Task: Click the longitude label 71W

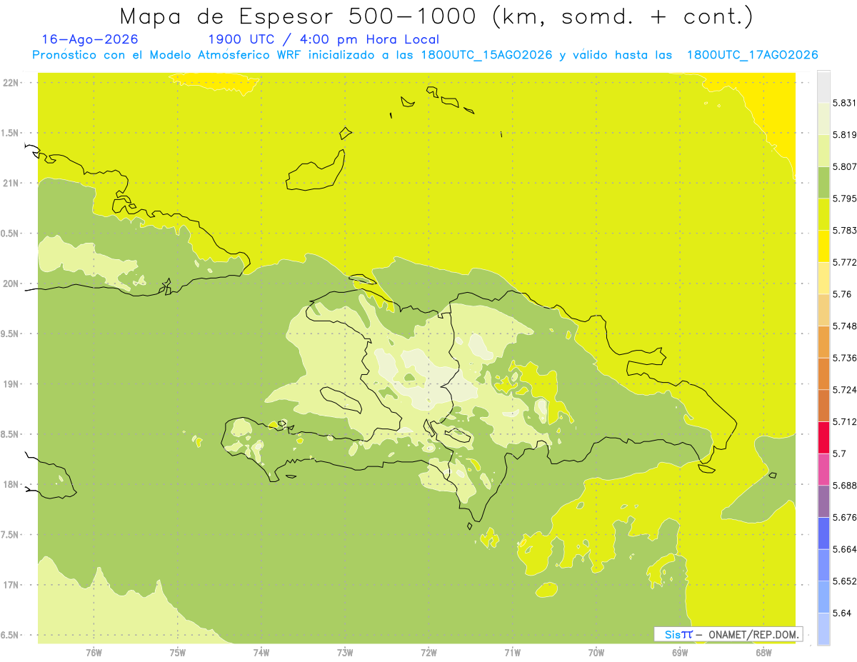Action: point(513,652)
